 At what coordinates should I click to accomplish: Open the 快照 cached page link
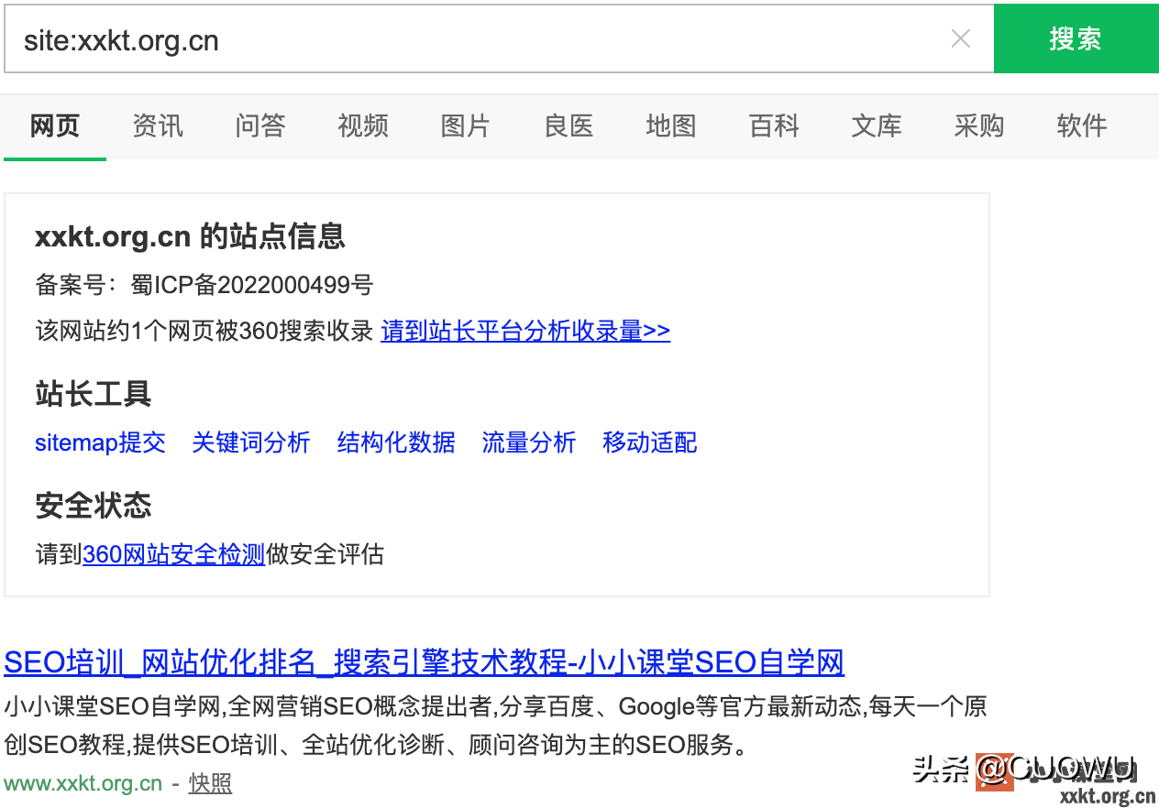pyautogui.click(x=210, y=783)
